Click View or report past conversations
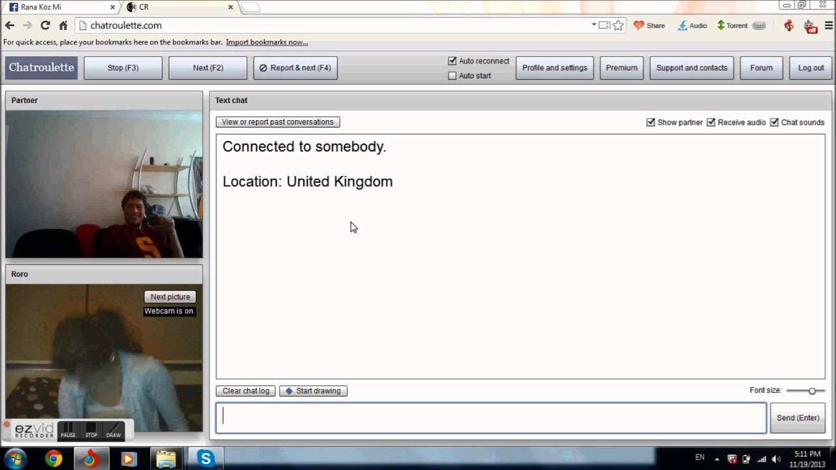836x470 pixels. coord(278,122)
